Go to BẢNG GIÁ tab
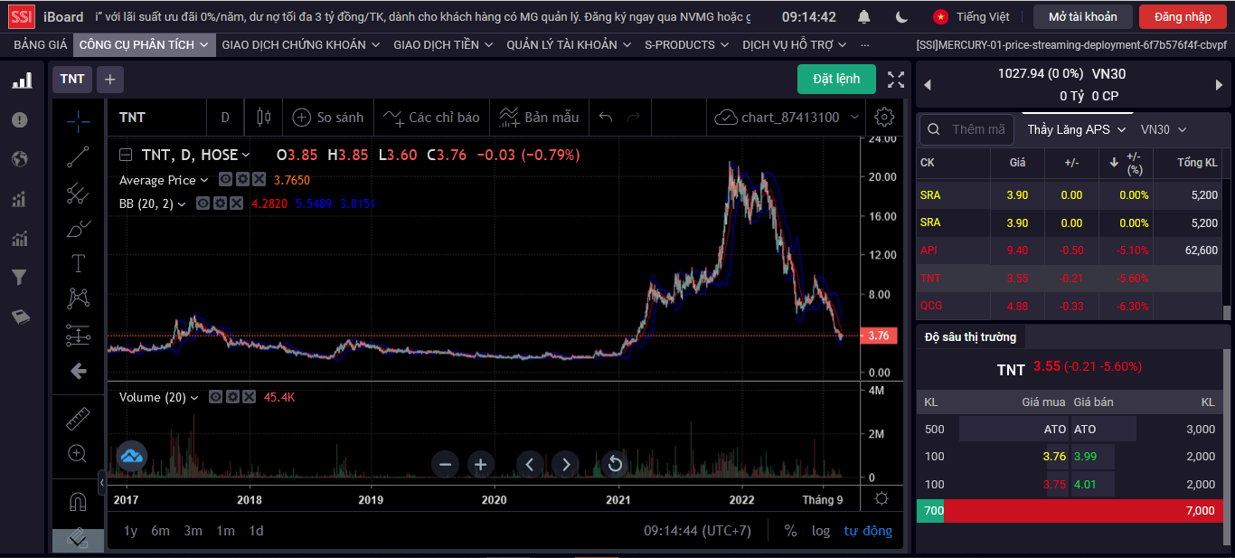The image size is (1235, 558). [41, 44]
